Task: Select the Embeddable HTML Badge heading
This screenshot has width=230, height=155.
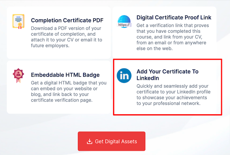Action: coord(65,75)
